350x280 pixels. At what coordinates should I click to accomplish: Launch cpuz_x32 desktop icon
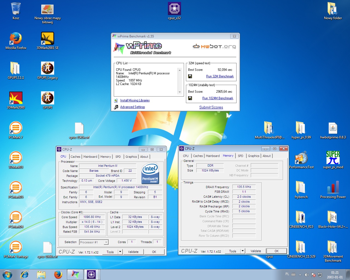click(x=174, y=11)
